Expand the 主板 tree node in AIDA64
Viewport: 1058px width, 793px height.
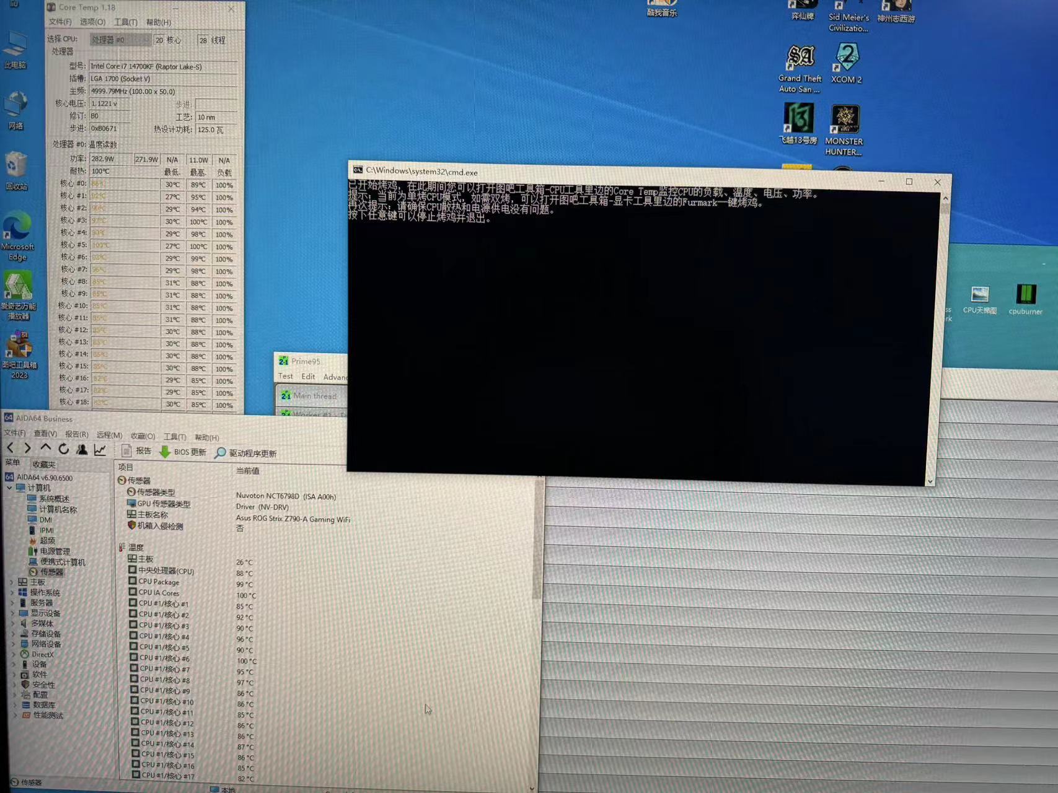point(12,582)
